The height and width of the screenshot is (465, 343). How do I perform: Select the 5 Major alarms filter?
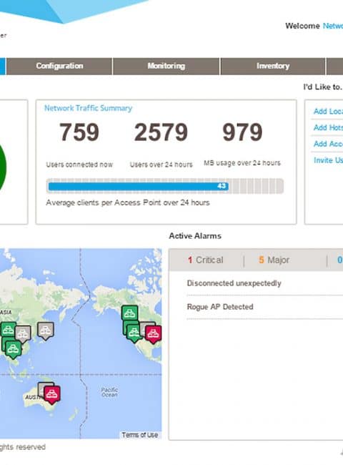click(274, 260)
